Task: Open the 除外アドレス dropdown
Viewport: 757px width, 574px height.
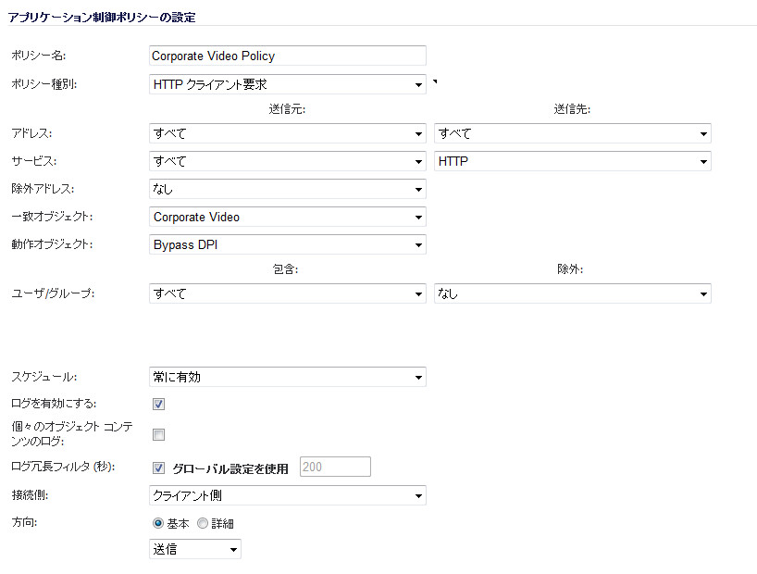Action: 287,189
